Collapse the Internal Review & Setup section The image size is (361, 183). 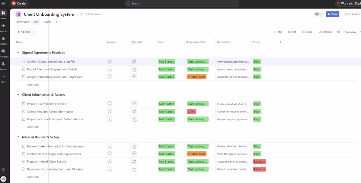point(18,137)
